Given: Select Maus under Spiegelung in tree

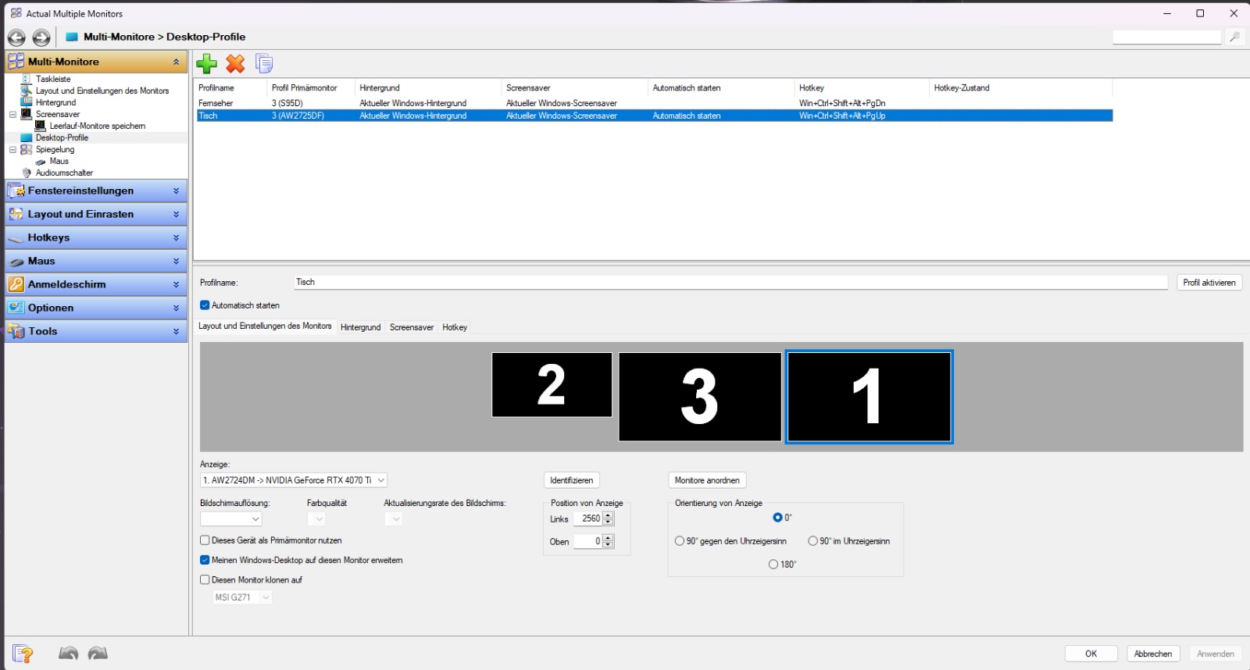Looking at the screenshot, I should [x=59, y=161].
